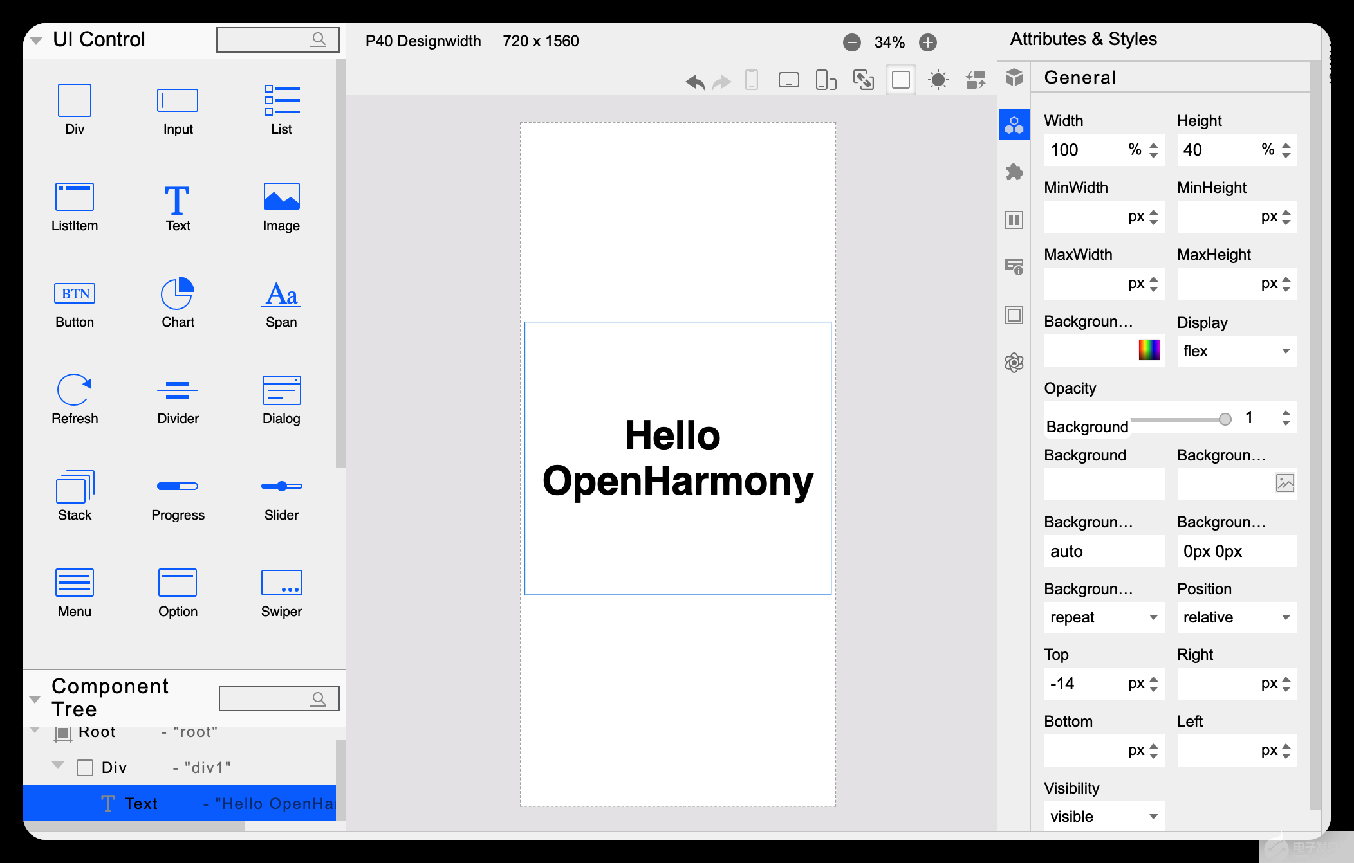Select the Chart component icon
The image size is (1354, 863).
[178, 294]
